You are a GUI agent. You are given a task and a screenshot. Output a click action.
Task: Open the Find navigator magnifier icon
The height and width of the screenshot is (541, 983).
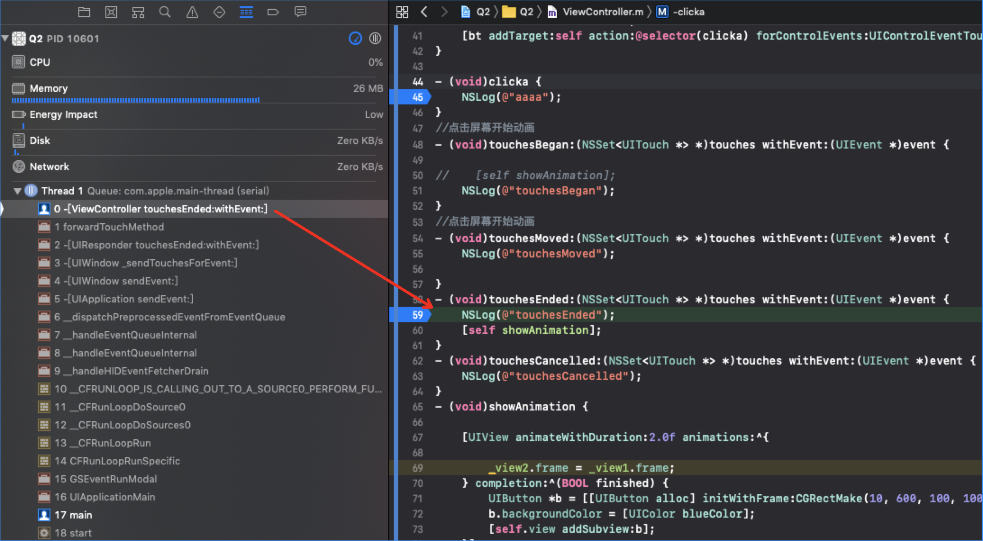pyautogui.click(x=165, y=12)
